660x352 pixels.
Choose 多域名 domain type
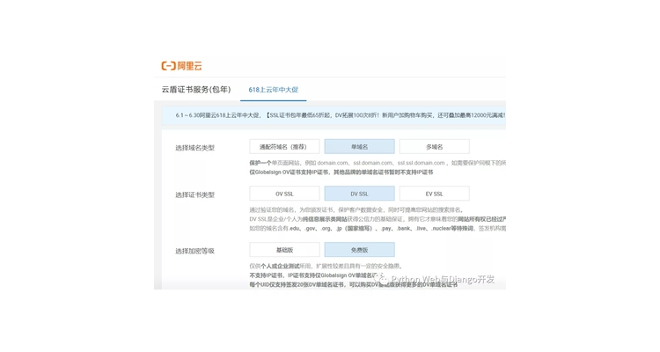tap(435, 147)
